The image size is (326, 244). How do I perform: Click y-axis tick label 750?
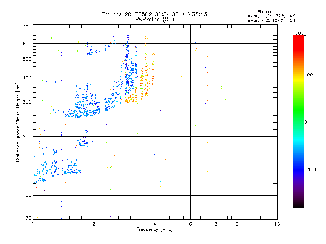point(27,26)
